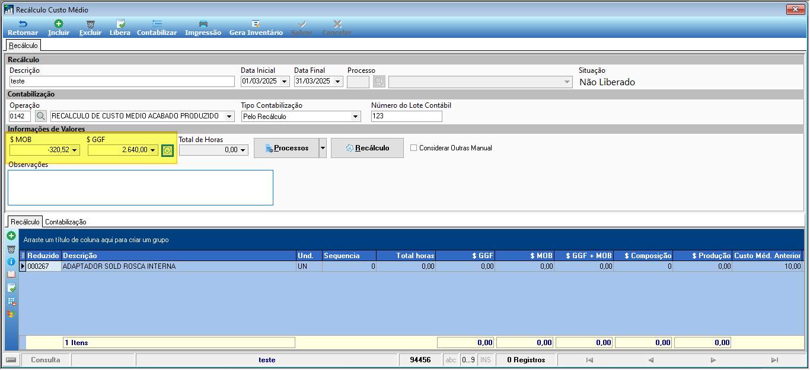
Task: Select the upper Recálculo tab
Action: [23, 46]
